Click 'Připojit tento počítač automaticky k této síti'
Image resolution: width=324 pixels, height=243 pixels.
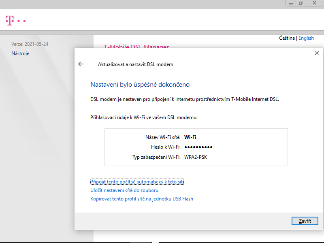(137, 182)
